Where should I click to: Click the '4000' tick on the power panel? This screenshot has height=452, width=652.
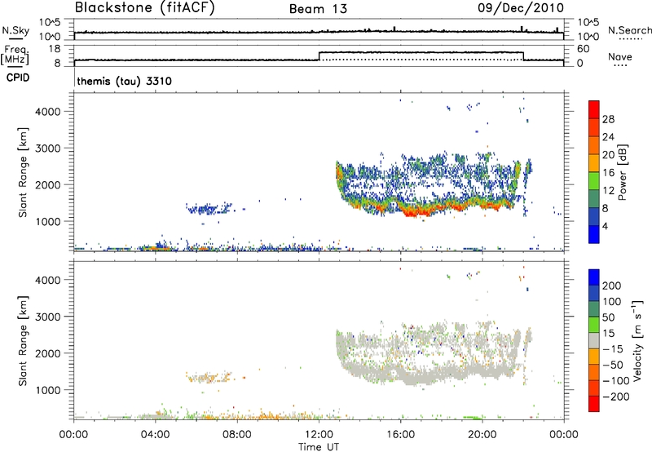[x=48, y=112]
